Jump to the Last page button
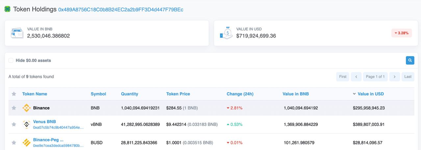This screenshot has height=150, width=421. (x=408, y=77)
